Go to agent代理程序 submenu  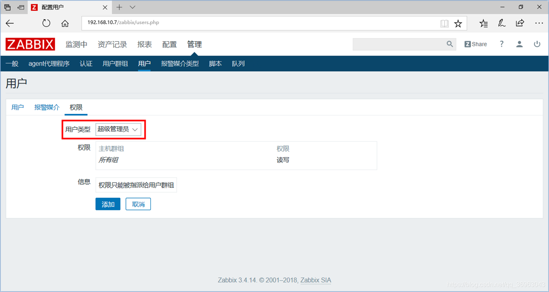[49, 64]
